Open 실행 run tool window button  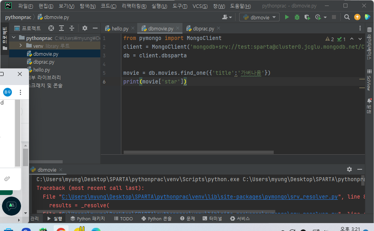[55, 218]
